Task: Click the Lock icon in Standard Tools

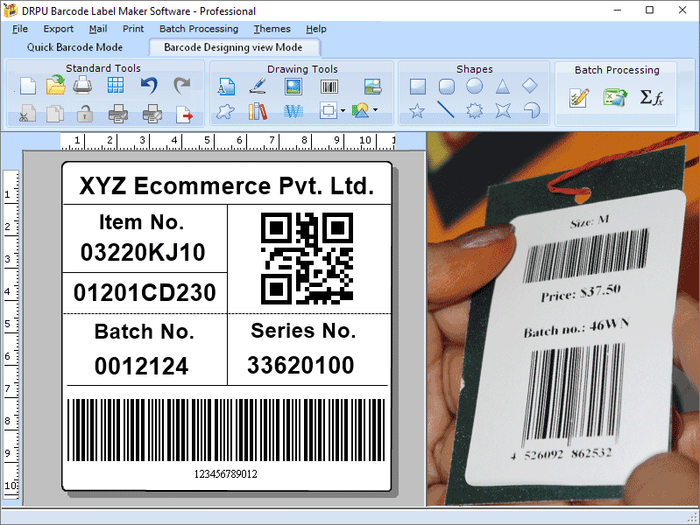Action: (x=84, y=113)
